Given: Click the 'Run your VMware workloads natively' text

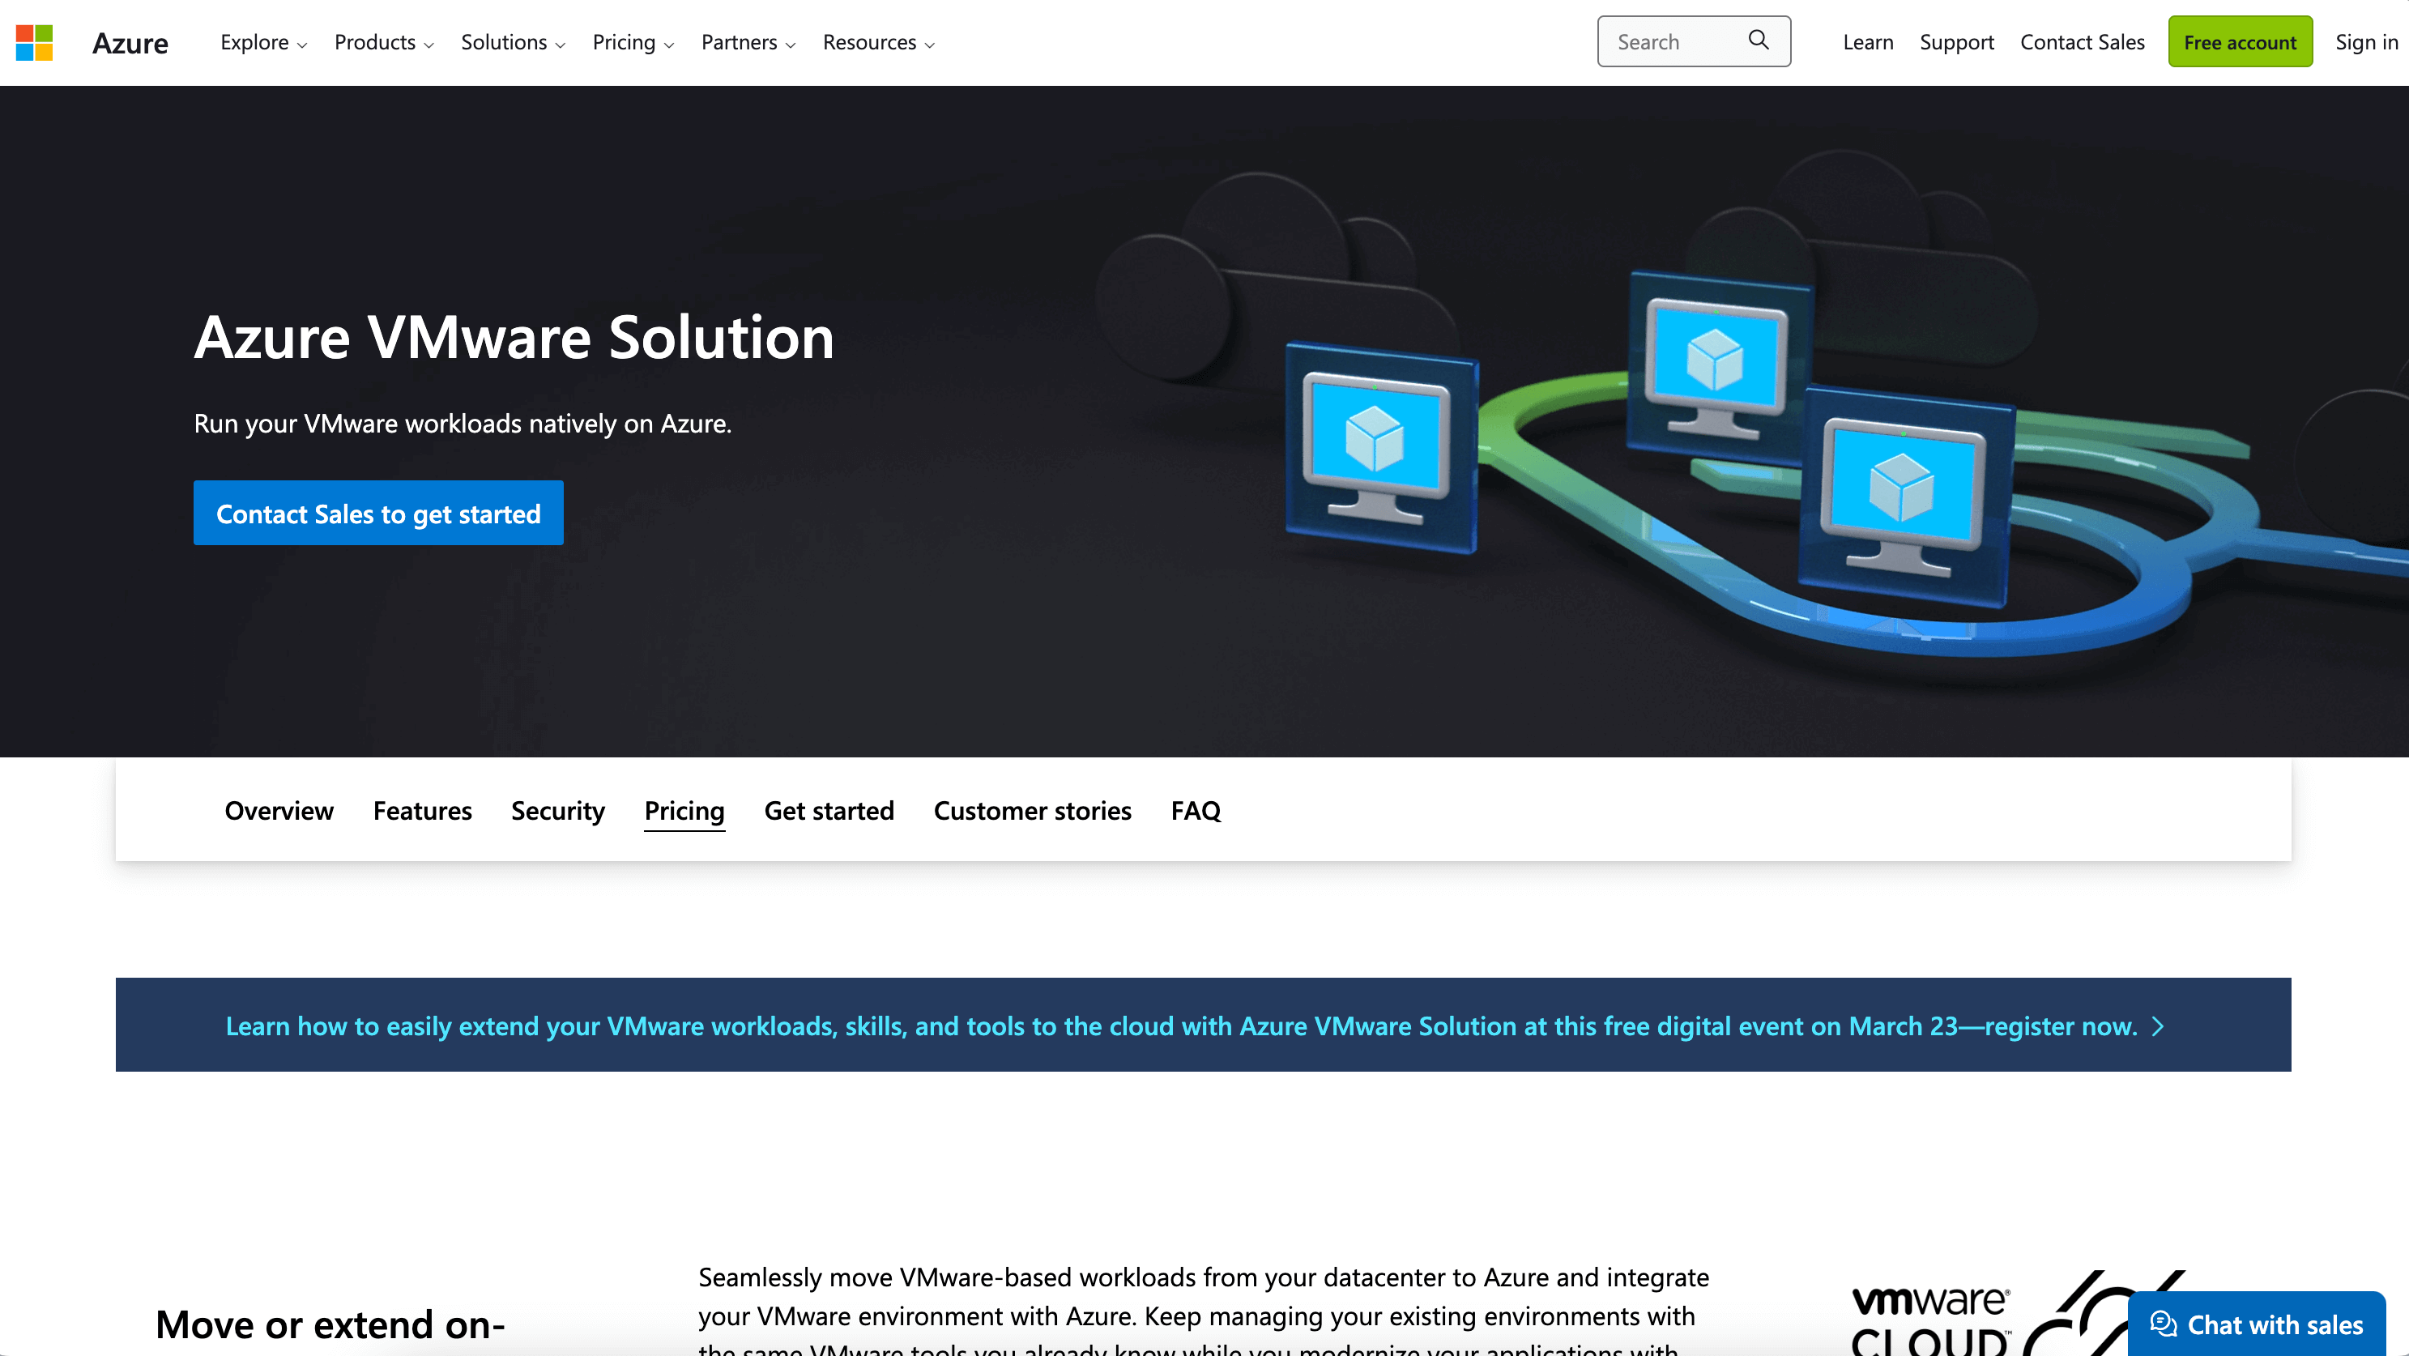Looking at the screenshot, I should point(462,424).
